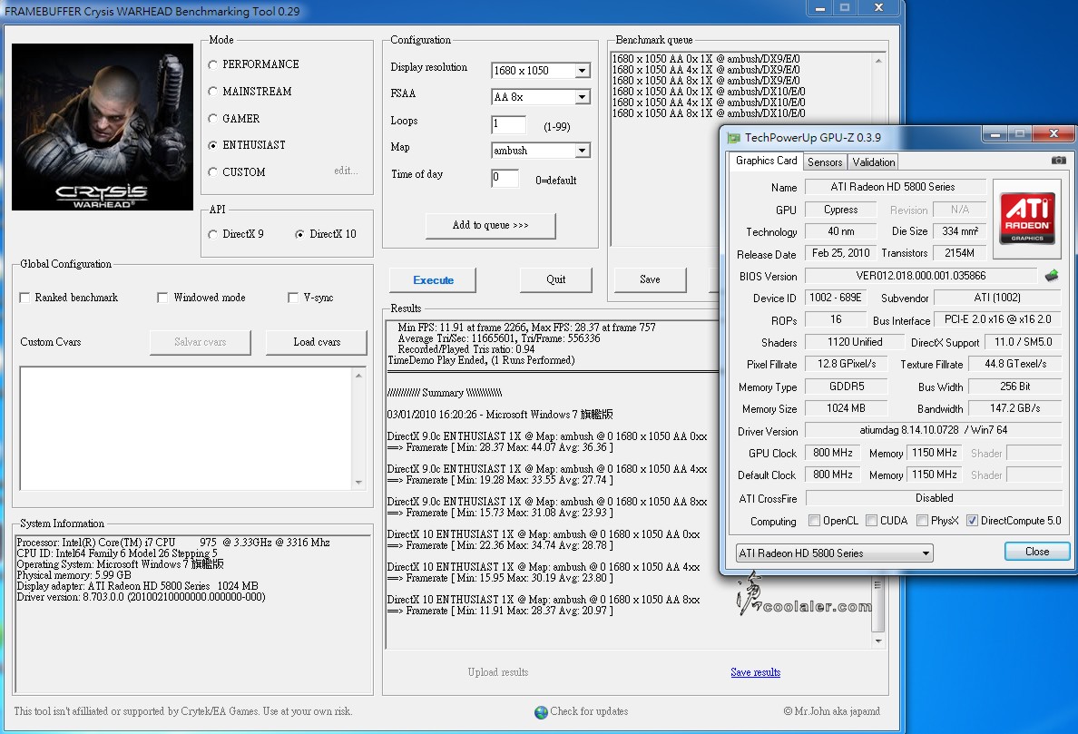Switch to the Graphics Card tab
Viewport: 1078px width, 734px height.
(766, 160)
